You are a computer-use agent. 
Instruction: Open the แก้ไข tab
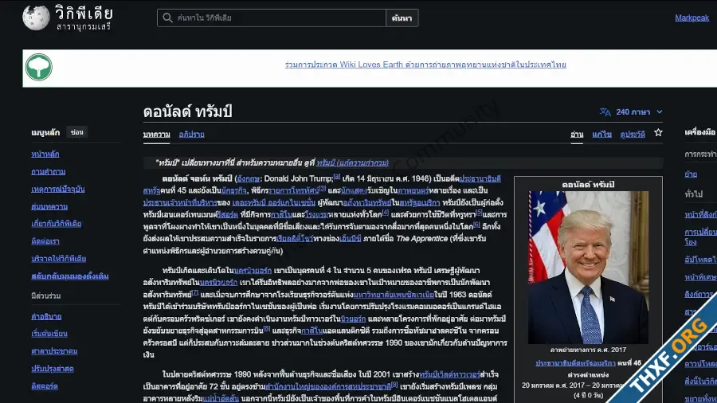pyautogui.click(x=601, y=135)
